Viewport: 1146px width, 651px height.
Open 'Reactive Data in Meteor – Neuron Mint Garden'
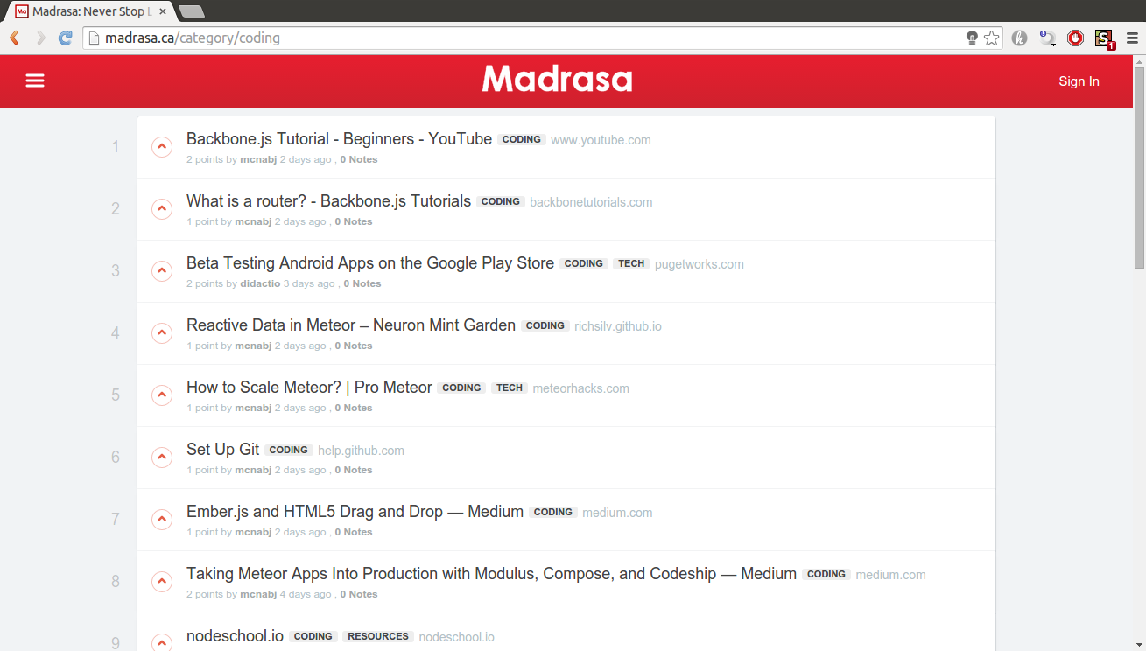click(351, 325)
